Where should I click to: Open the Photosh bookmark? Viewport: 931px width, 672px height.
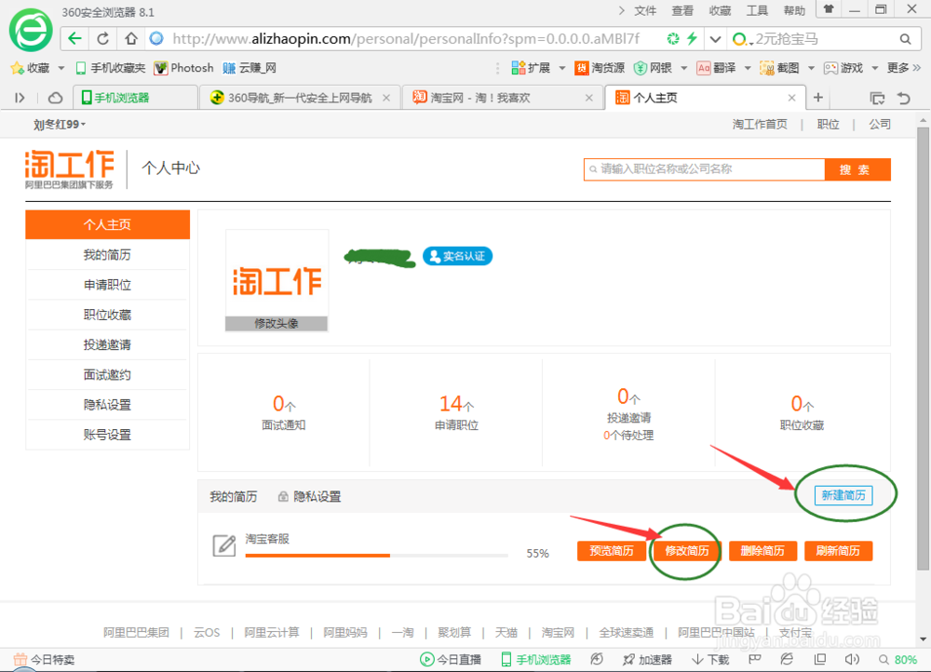183,68
